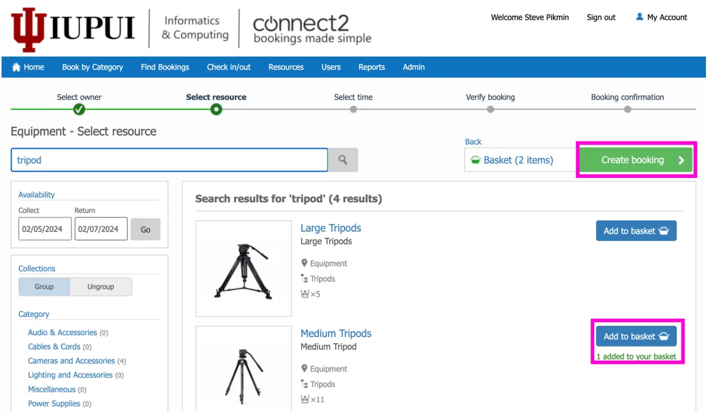Viewport: 707px width, 413px height.
Task: Select the Group collections toggle
Action: 44,286
